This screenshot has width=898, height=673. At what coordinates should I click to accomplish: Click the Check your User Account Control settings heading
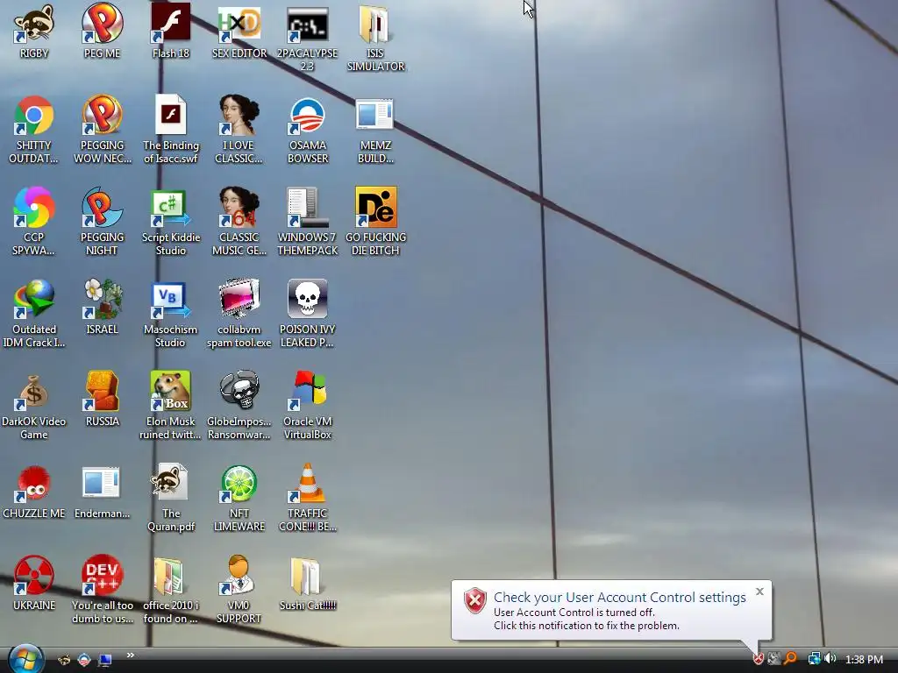620,597
